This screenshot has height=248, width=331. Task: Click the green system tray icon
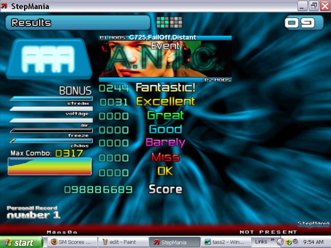coord(288,242)
